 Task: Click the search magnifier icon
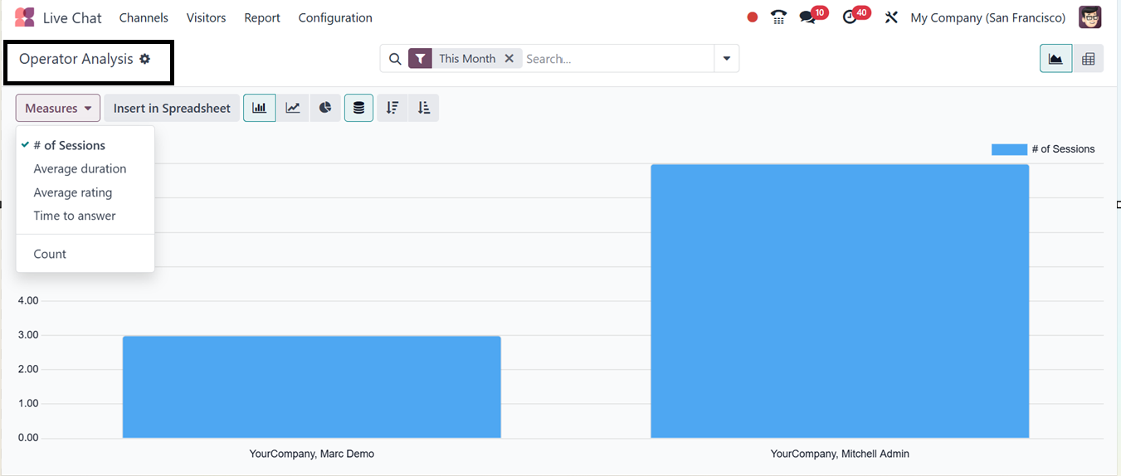(x=395, y=59)
